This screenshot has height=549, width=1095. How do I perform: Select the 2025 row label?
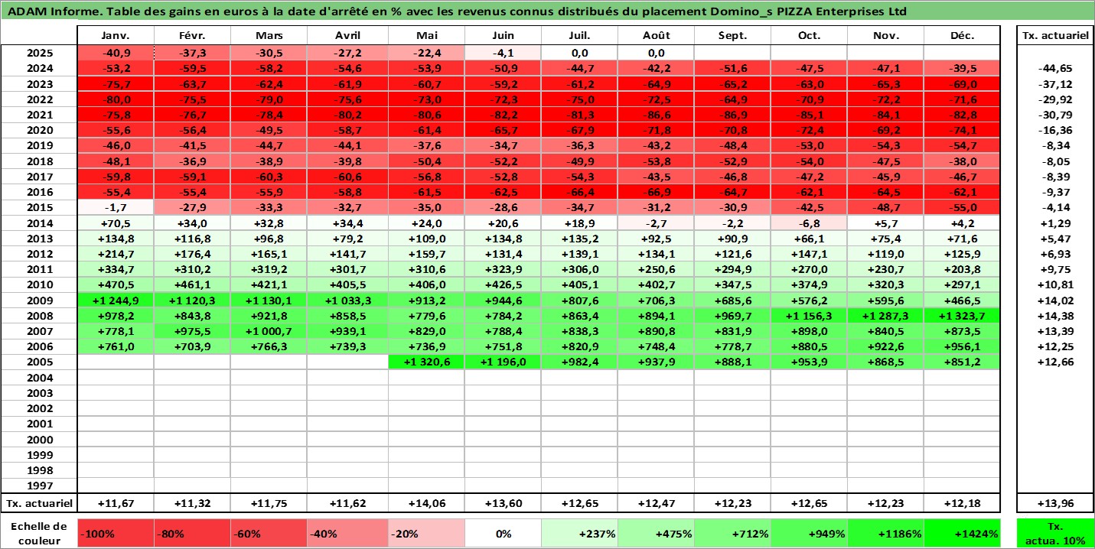click(x=39, y=53)
